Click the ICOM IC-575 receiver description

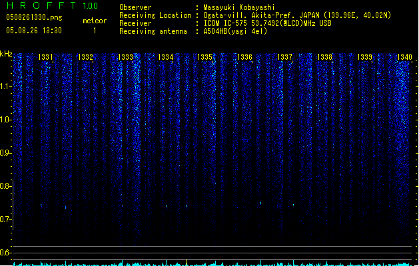point(267,23)
